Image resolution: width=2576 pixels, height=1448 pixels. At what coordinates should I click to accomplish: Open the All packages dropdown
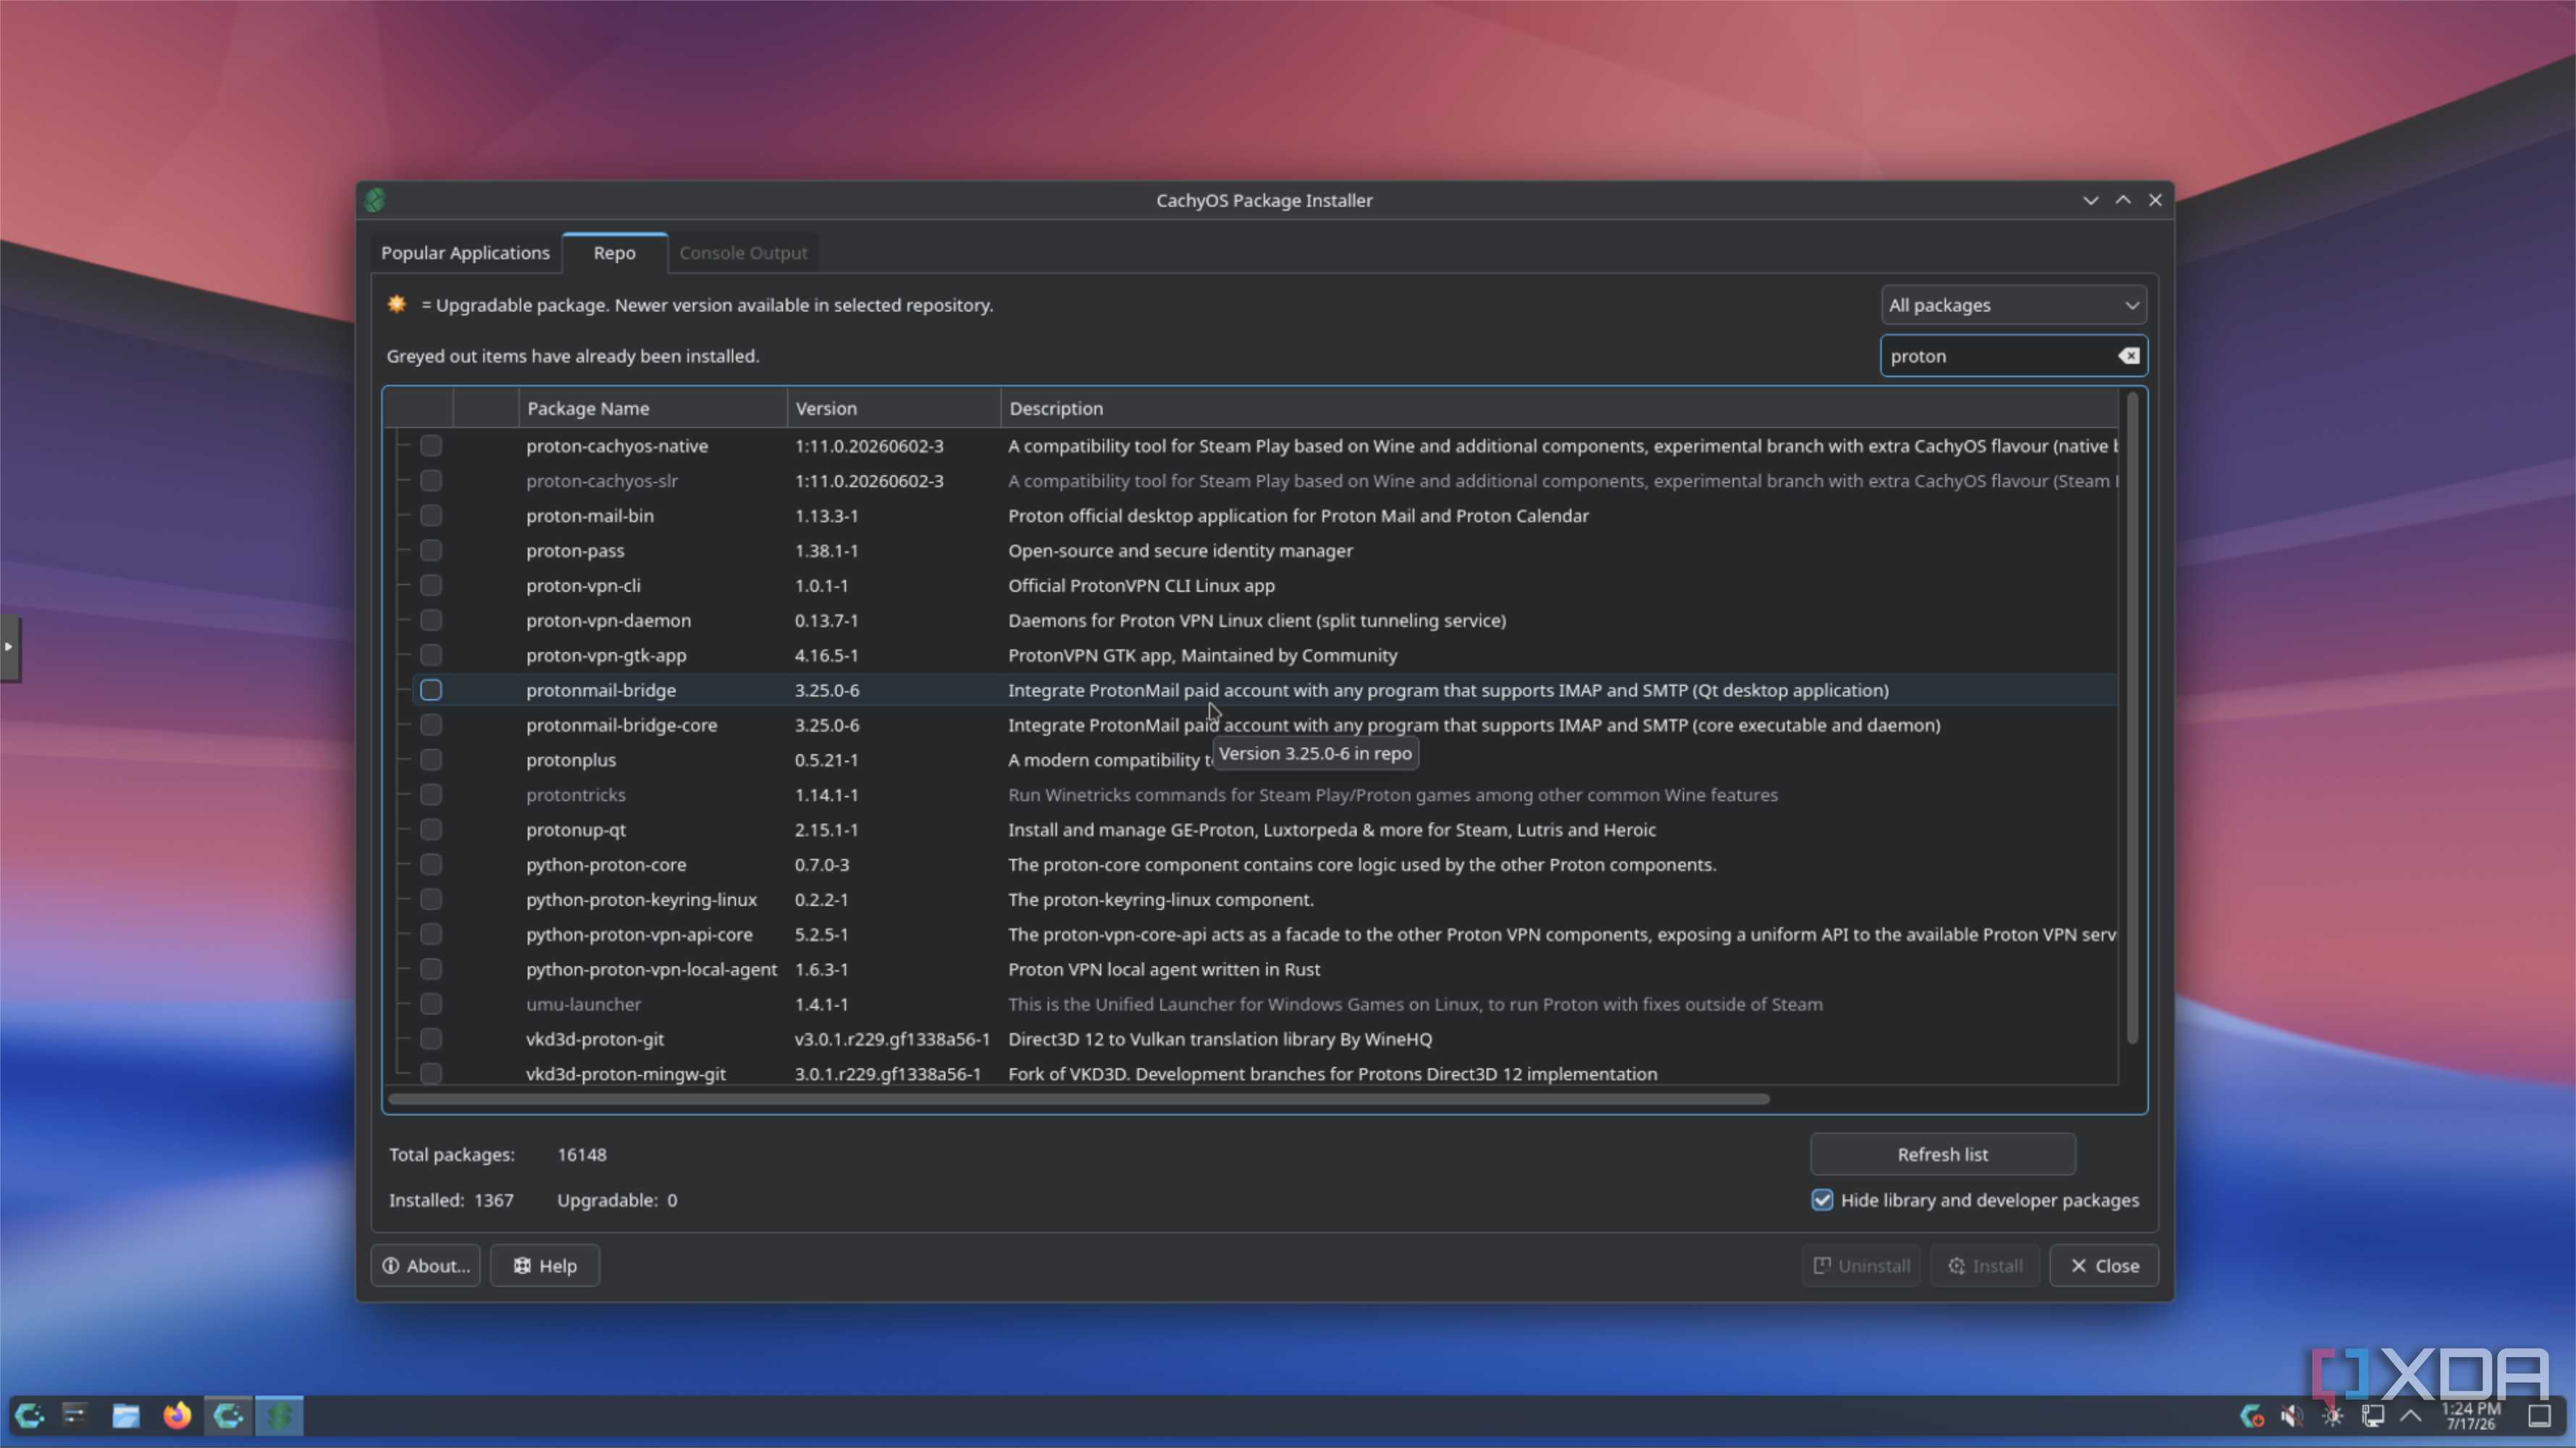[x=2013, y=305]
